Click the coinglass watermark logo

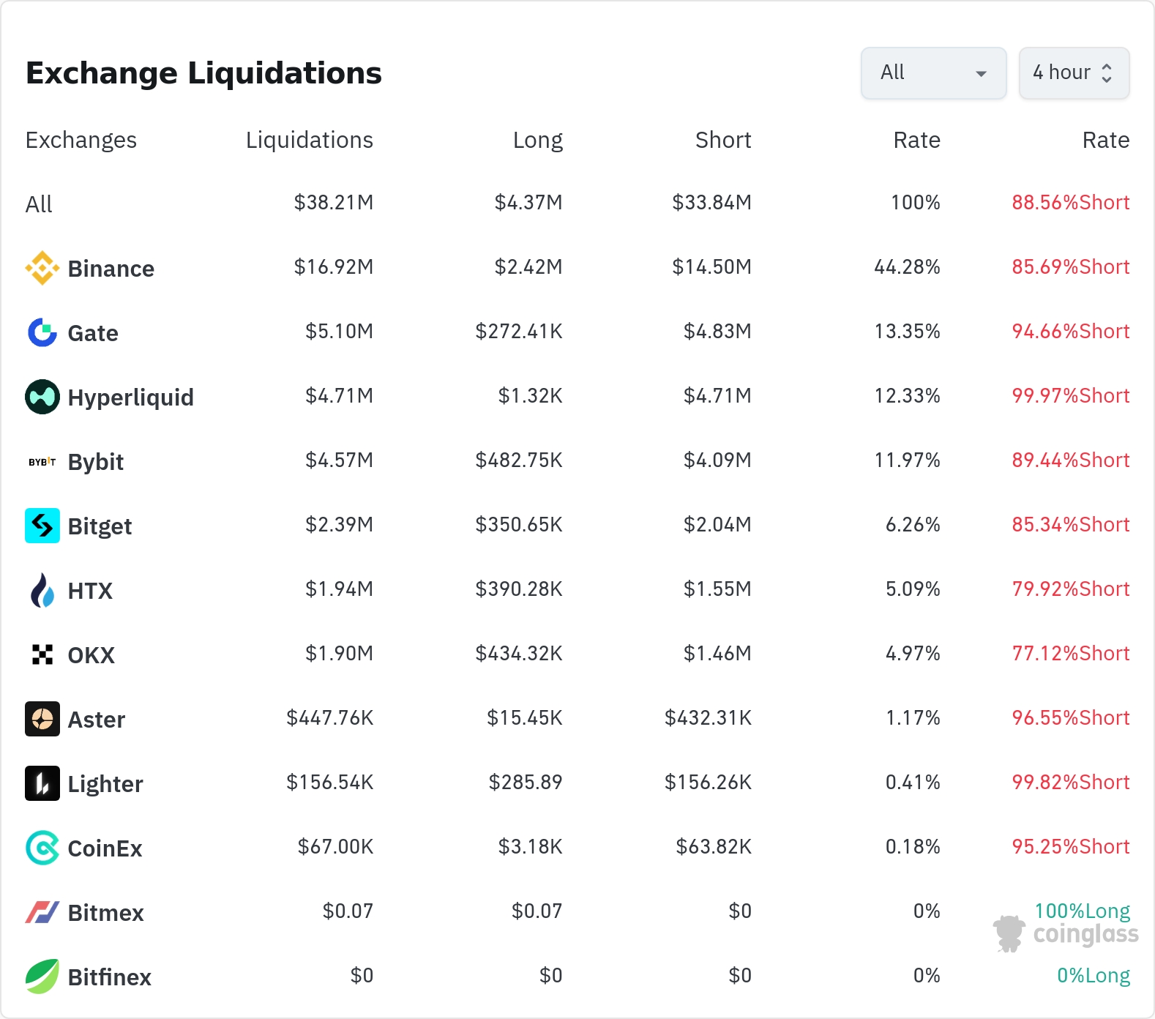tap(1066, 934)
